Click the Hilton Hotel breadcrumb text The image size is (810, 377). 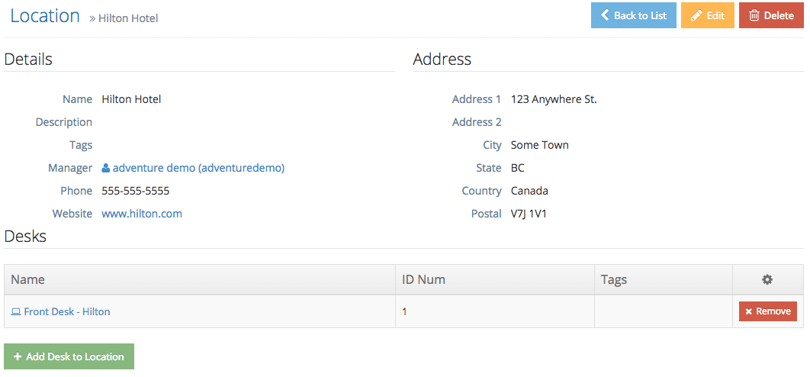click(x=128, y=18)
